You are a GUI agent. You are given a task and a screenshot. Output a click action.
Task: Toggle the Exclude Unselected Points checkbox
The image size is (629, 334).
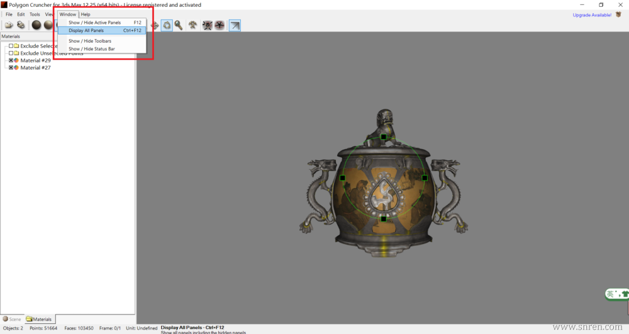click(11, 53)
